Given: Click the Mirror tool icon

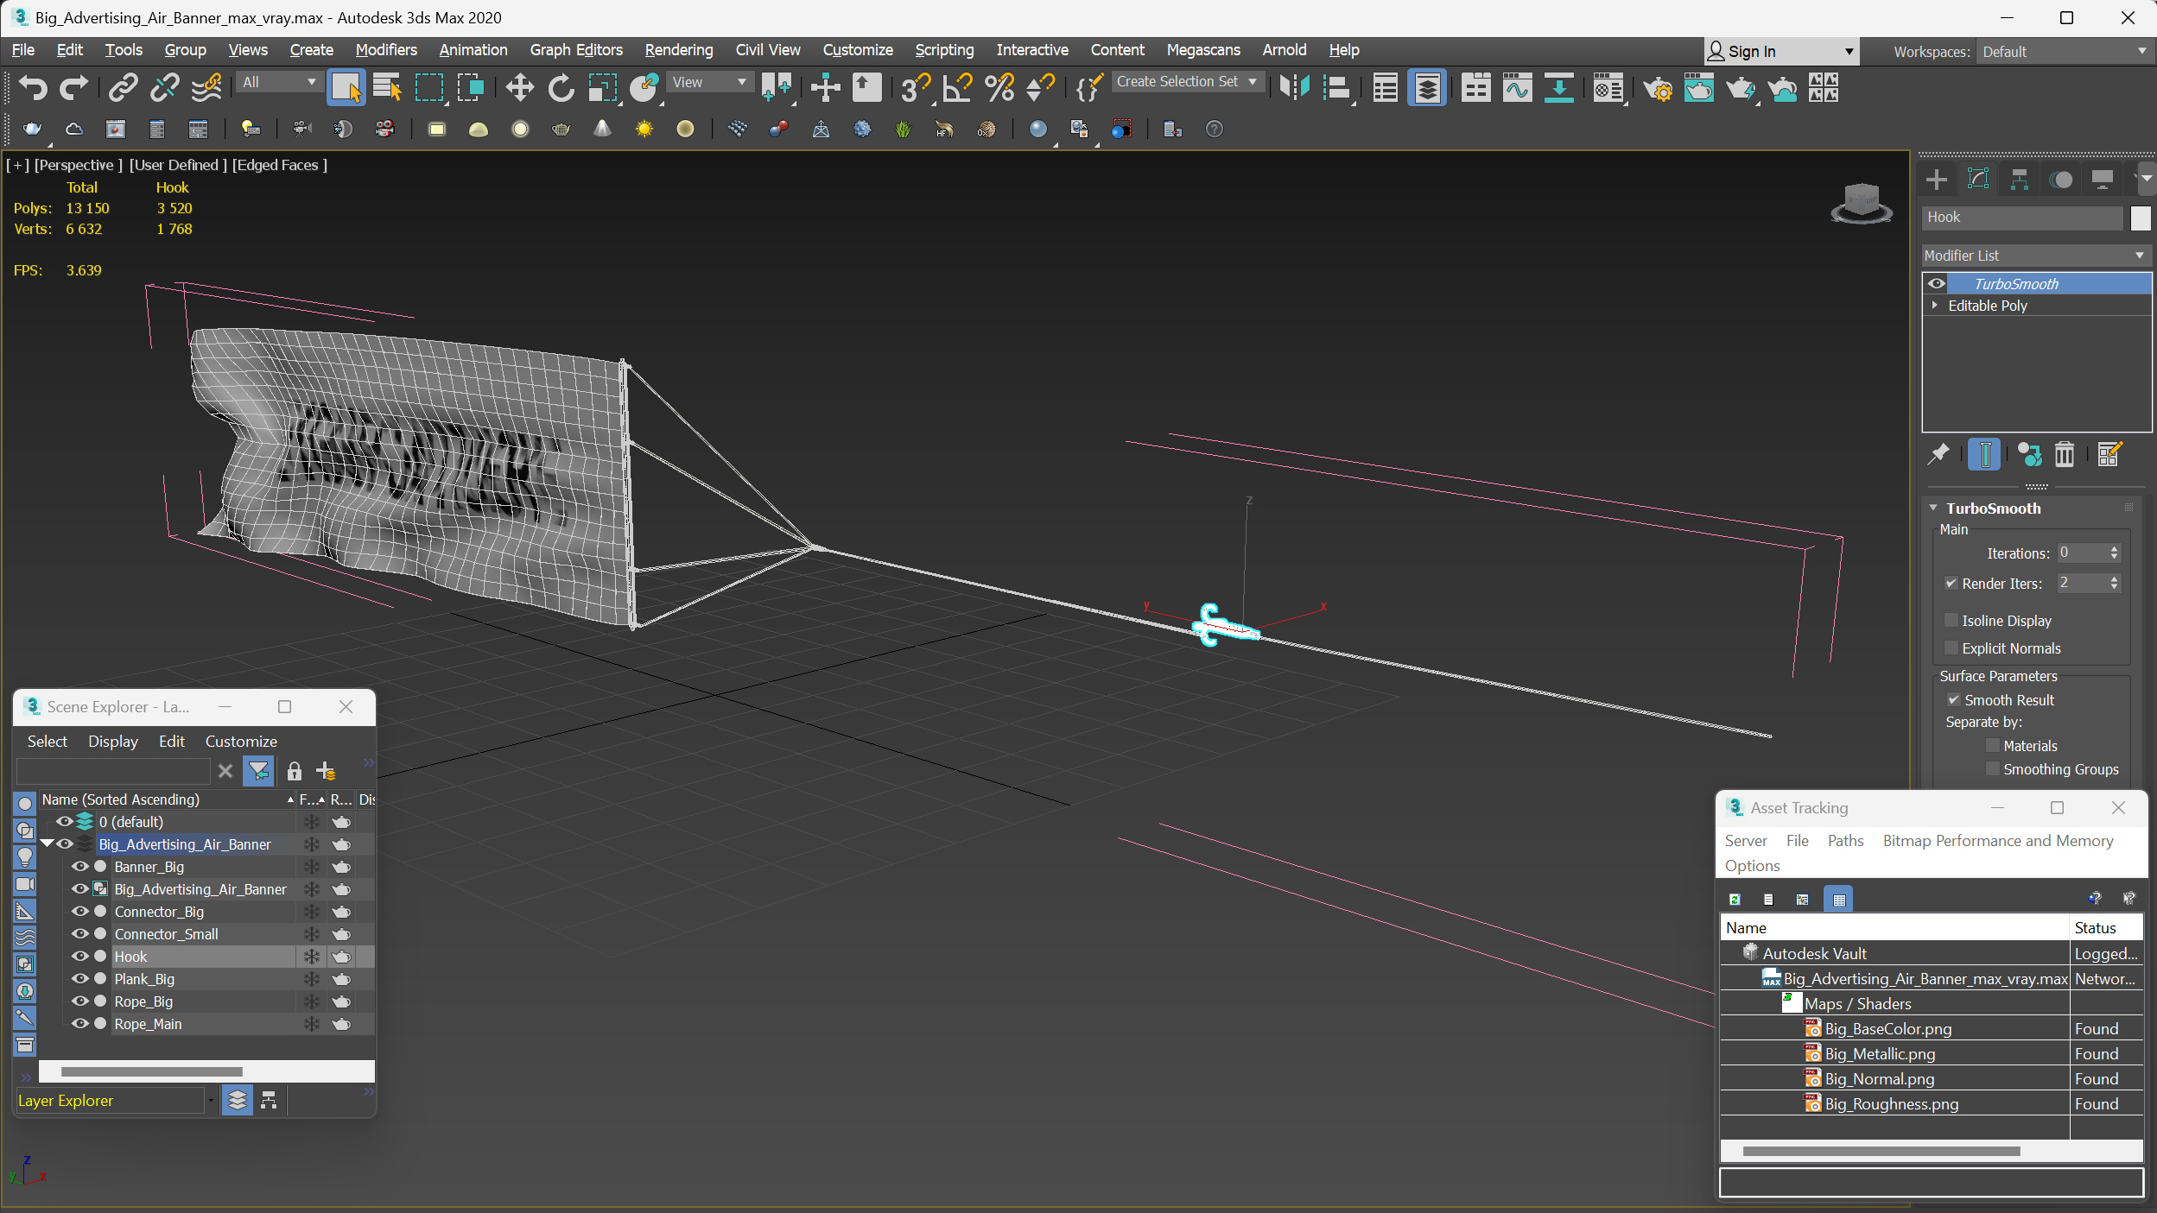Looking at the screenshot, I should (x=1293, y=89).
